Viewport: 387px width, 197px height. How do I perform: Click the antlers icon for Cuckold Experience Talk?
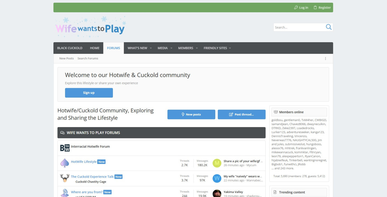[x=64, y=178]
